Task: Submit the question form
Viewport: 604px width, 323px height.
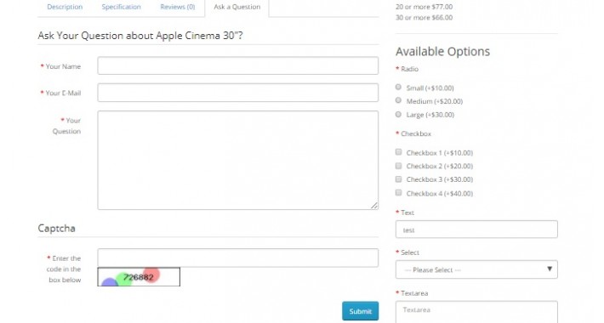Action: coord(360,311)
